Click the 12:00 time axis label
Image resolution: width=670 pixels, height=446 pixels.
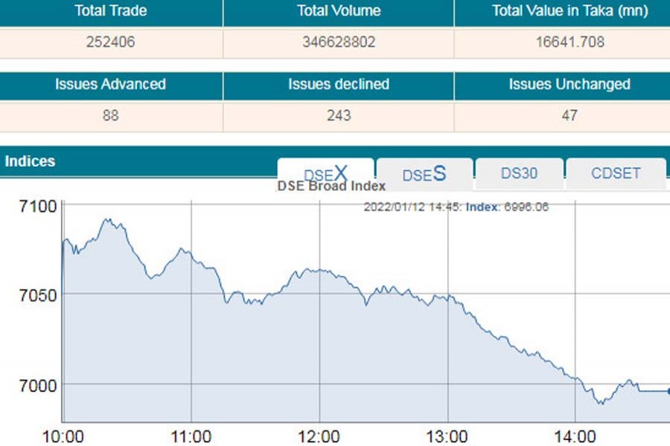[x=319, y=436]
